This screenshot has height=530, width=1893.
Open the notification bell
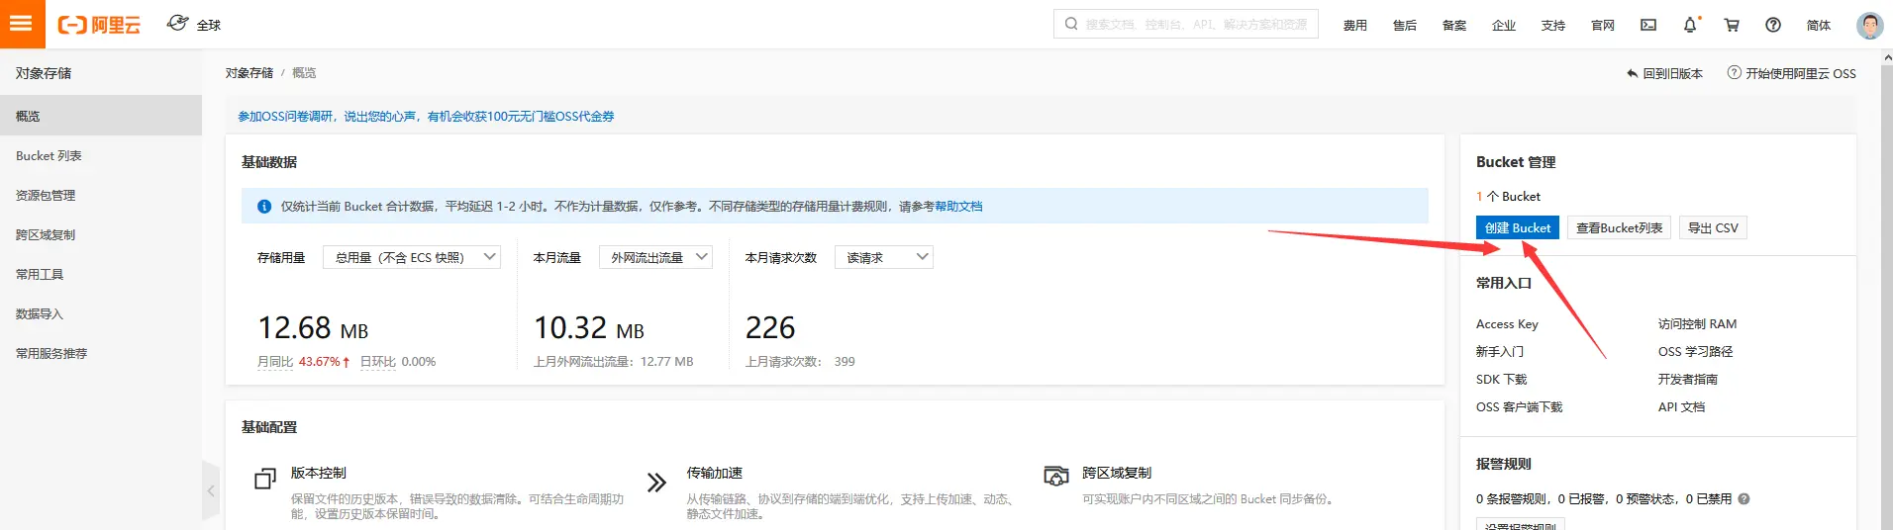(x=1690, y=25)
